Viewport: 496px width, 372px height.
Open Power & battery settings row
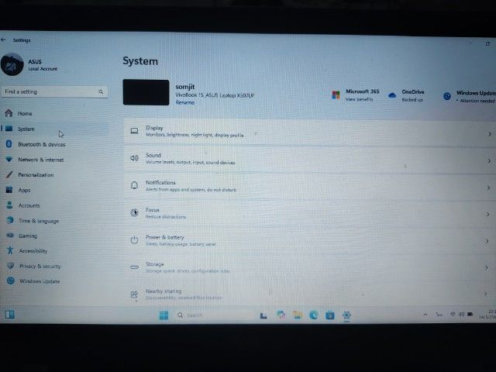(x=310, y=240)
